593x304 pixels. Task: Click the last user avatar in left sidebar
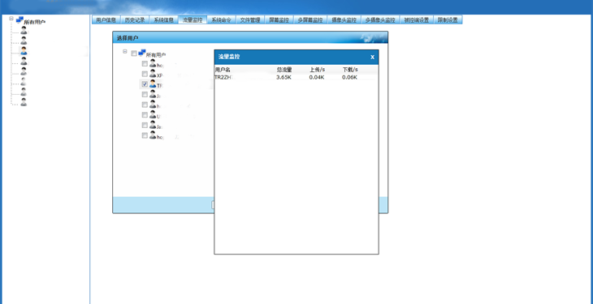[24, 101]
